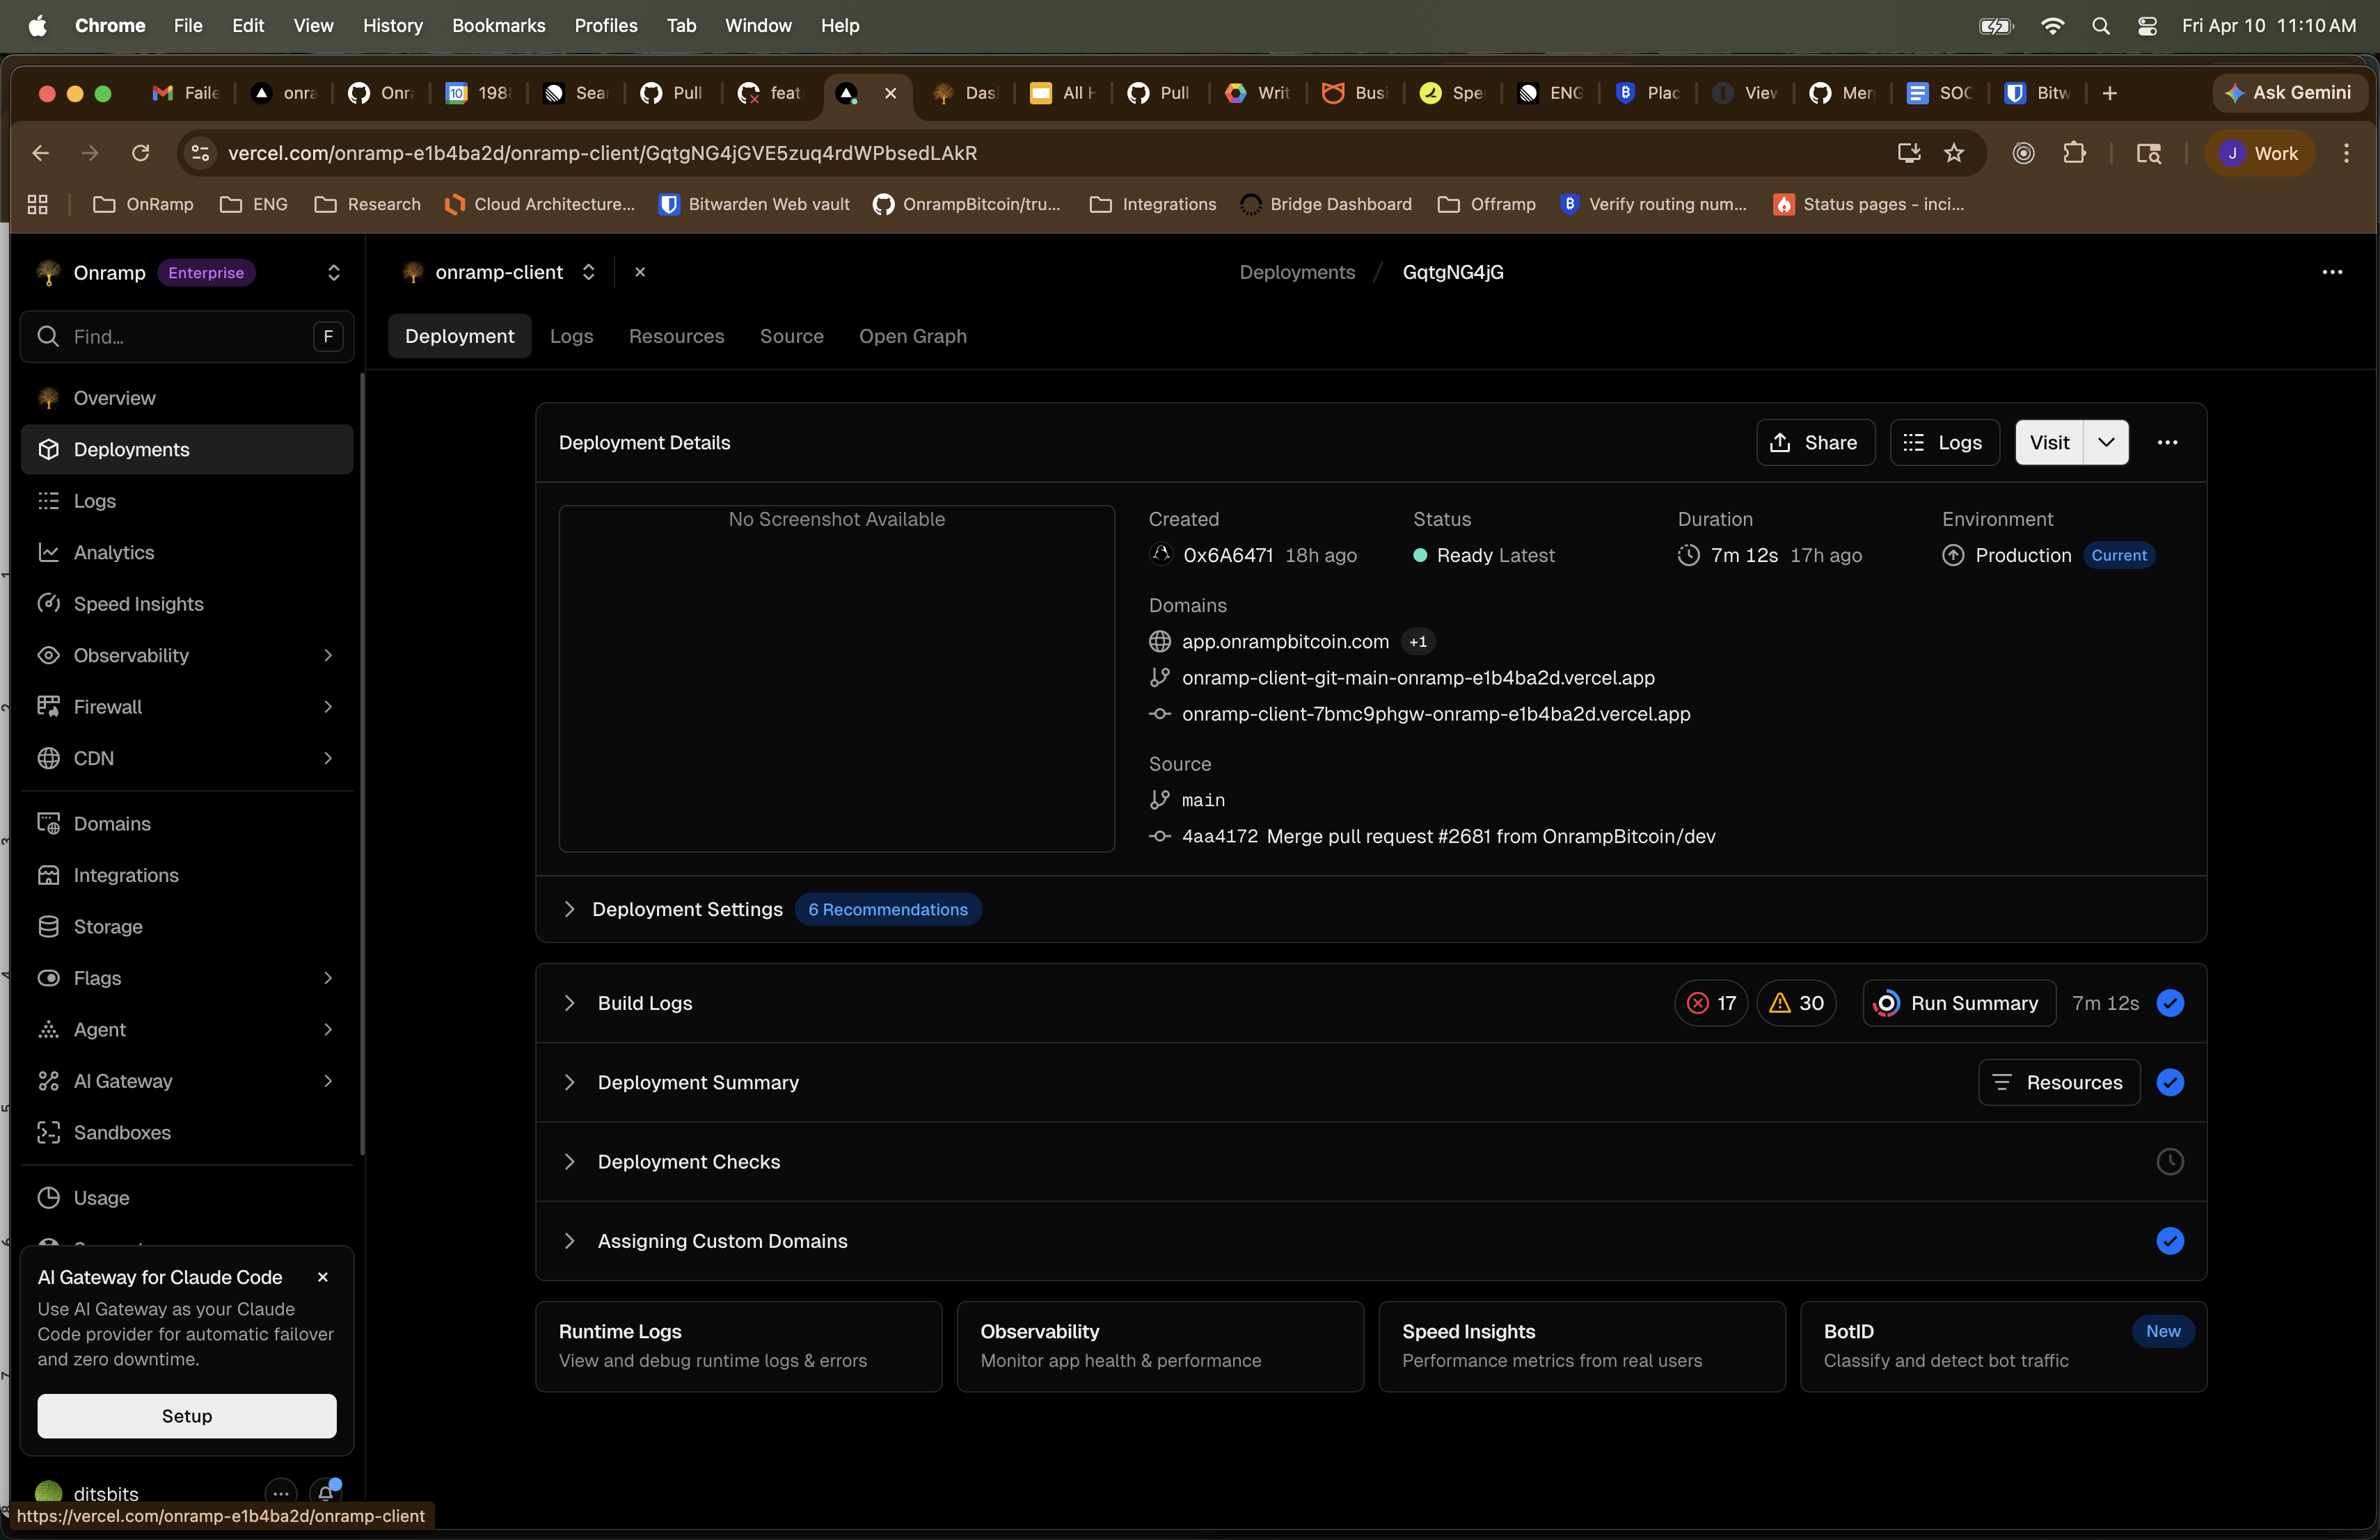Switch to the Source tab
Image resolution: width=2380 pixels, height=1540 pixels.
tap(791, 337)
